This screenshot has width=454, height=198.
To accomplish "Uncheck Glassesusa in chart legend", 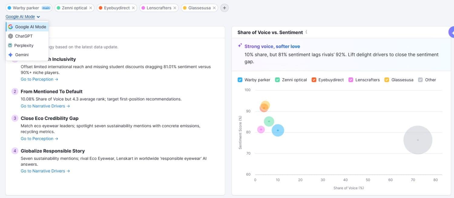I will (x=387, y=80).
